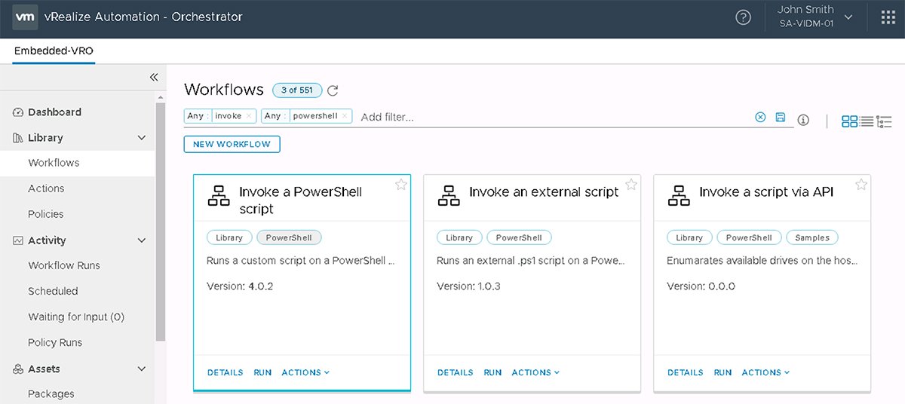Refresh the Workflows list
Viewport: 905px width, 404px height.
coord(333,90)
